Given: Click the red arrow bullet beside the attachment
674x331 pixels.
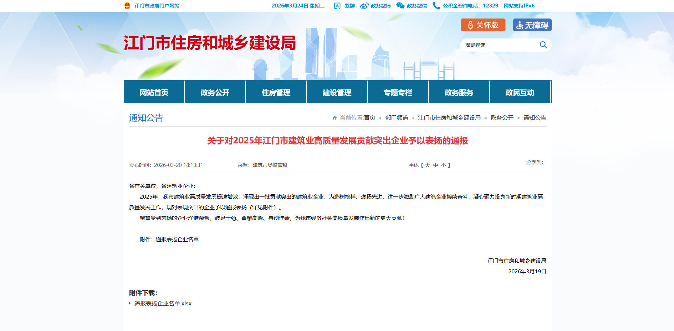Looking at the screenshot, I should click(x=130, y=304).
